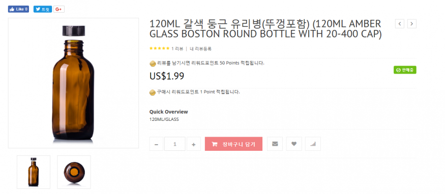Screen dimensions: 445x194
Task: Increase quantity with plus button
Action: pos(194,144)
